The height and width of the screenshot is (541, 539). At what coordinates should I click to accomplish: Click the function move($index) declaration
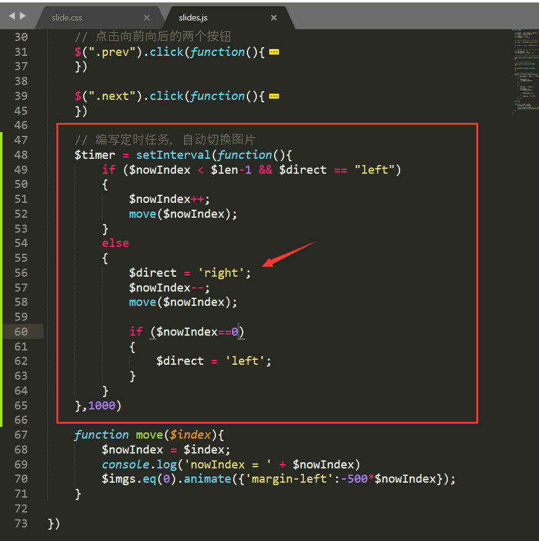point(149,435)
